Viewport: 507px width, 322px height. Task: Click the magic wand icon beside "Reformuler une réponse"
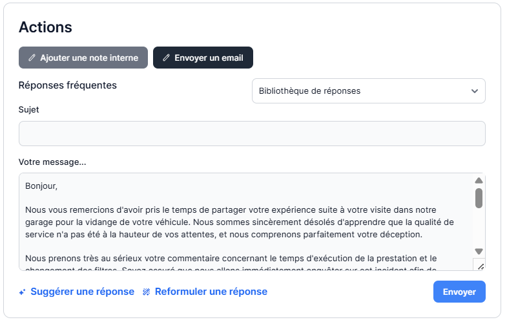147,292
